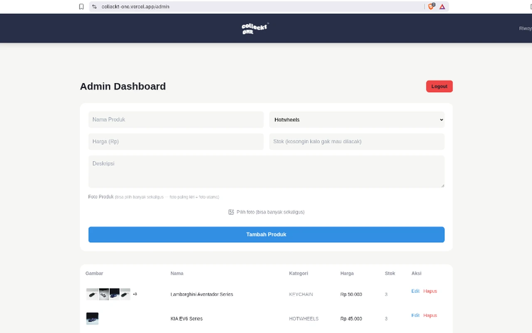
Task: Click the Lamborghini Aventador Series name
Action: pos(202,294)
